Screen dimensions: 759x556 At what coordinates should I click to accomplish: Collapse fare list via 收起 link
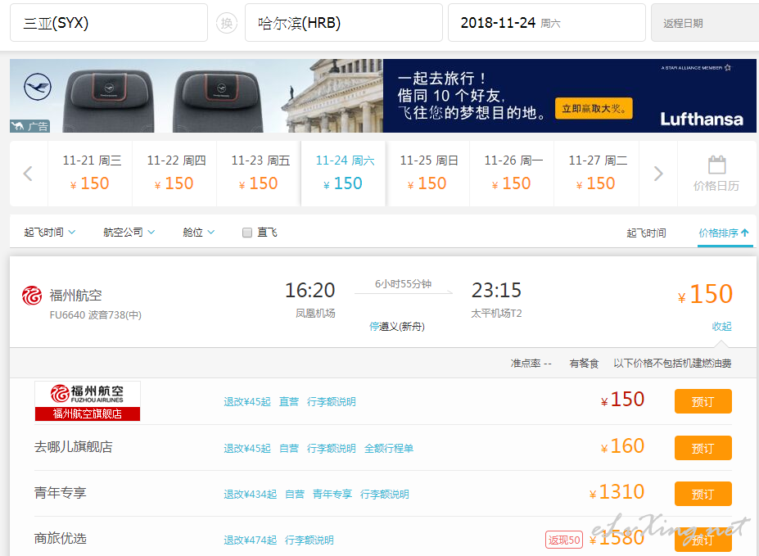[x=721, y=326]
